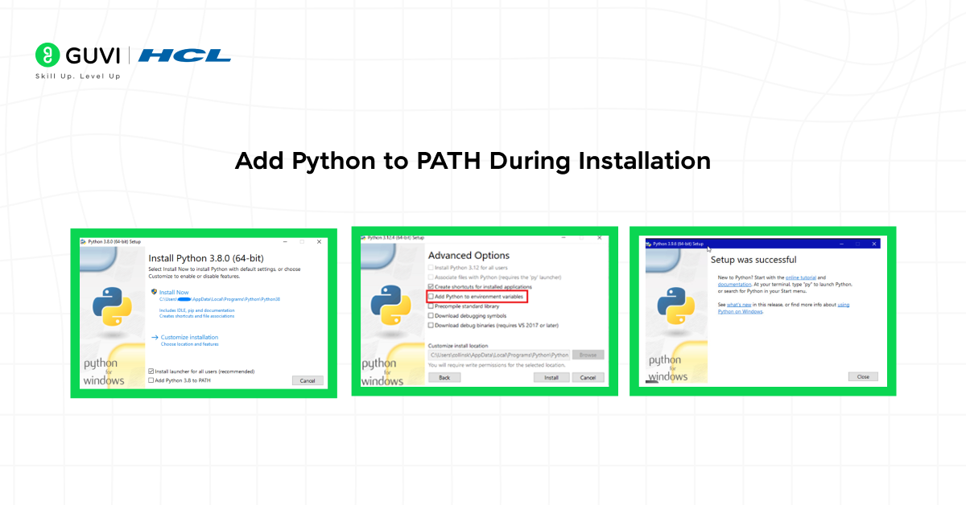Click the Browse button for install location

coord(588,355)
